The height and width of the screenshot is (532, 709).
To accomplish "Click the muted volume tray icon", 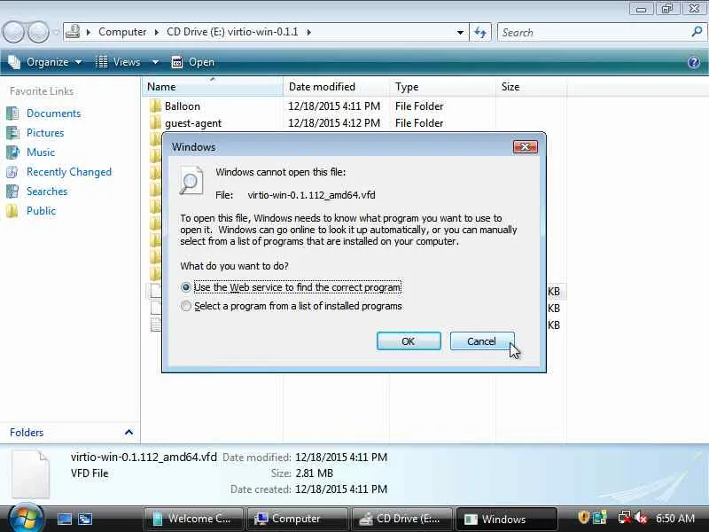I will 640,518.
